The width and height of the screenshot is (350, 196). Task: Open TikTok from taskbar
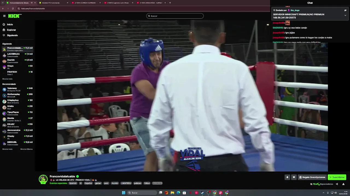[x=221, y=193]
